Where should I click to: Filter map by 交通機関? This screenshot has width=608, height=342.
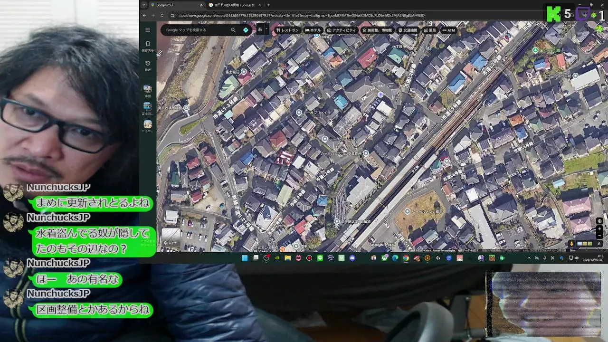(408, 30)
